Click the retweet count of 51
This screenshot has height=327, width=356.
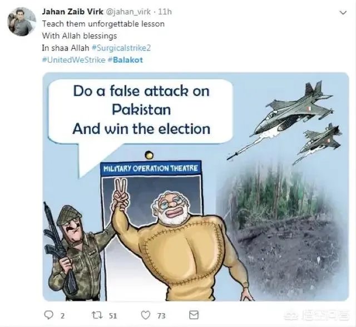(x=113, y=315)
